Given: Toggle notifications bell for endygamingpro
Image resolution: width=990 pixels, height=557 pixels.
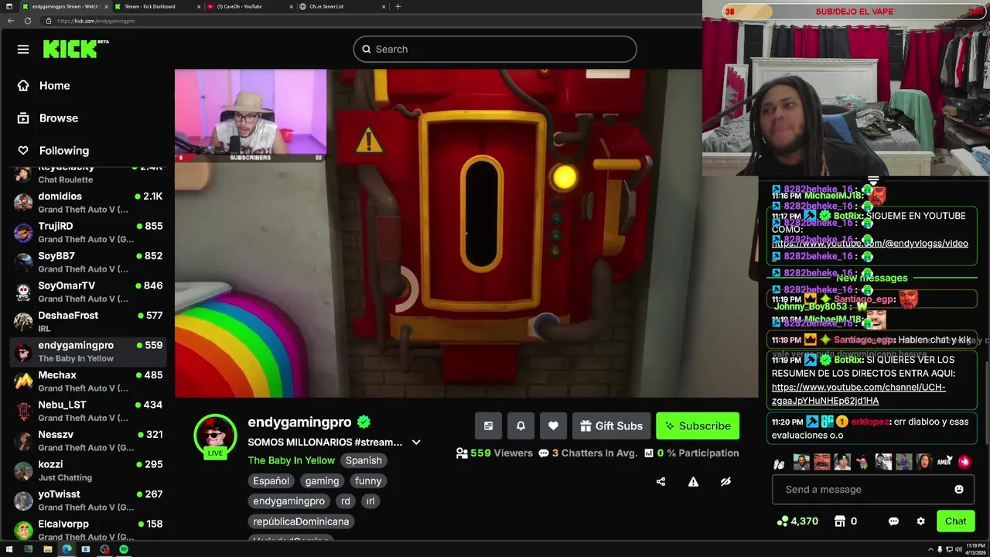Looking at the screenshot, I should (x=521, y=426).
